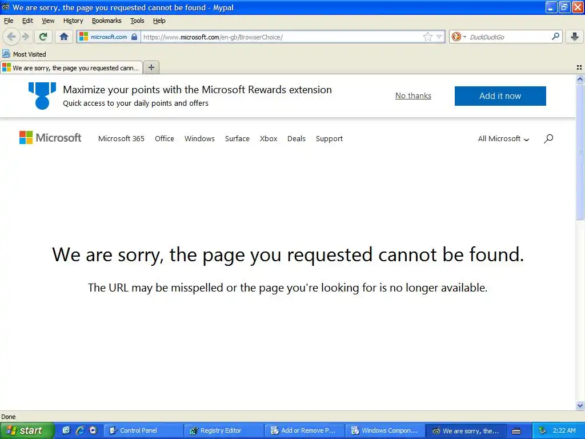Image resolution: width=585 pixels, height=439 pixels.
Task: Open the Tools menu
Action: [137, 21]
